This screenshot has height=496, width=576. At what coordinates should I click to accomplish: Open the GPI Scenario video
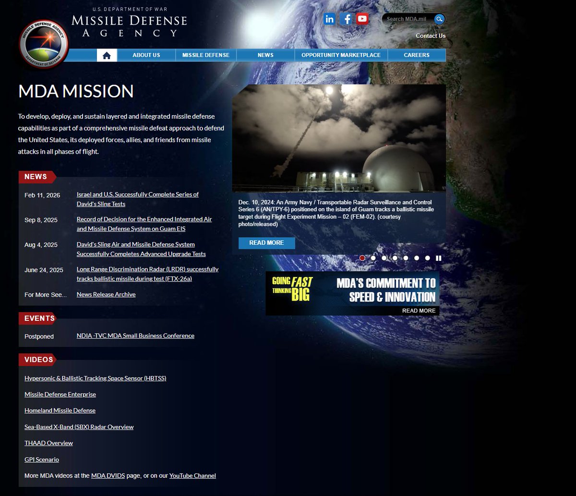42,460
